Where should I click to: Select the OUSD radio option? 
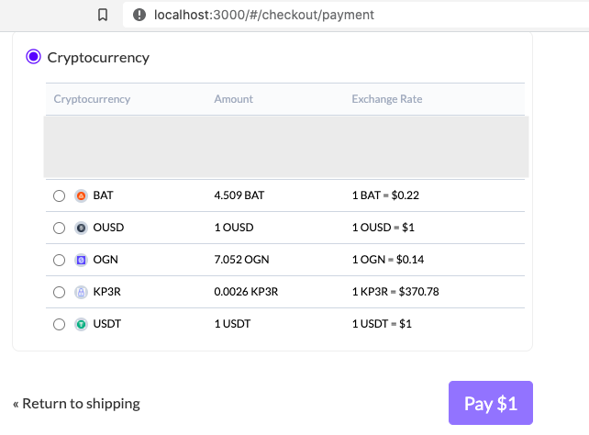point(60,228)
